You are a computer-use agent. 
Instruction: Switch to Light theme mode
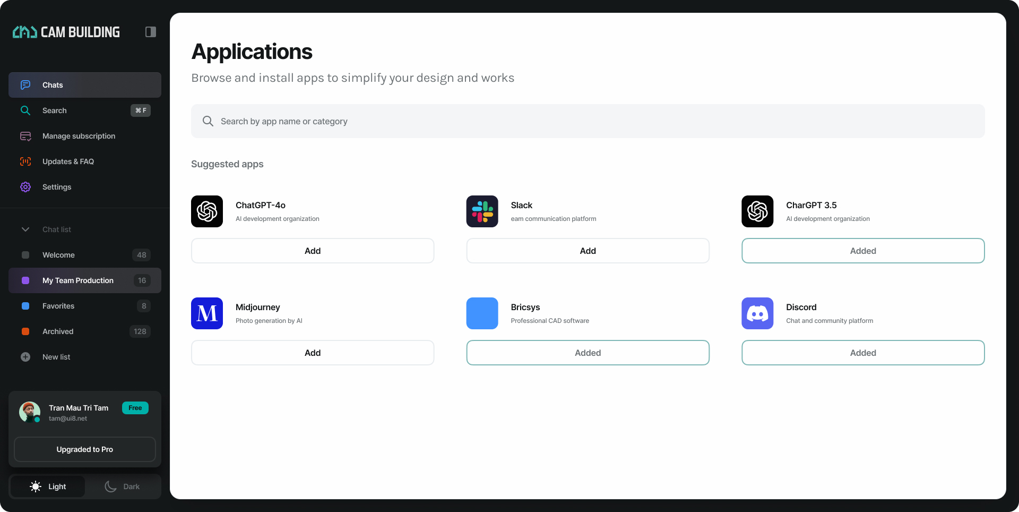(48, 487)
